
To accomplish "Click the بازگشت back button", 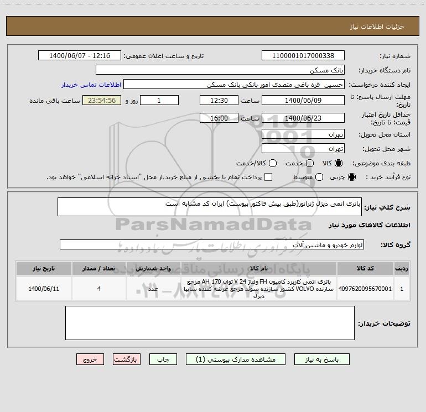I will (127, 359).
